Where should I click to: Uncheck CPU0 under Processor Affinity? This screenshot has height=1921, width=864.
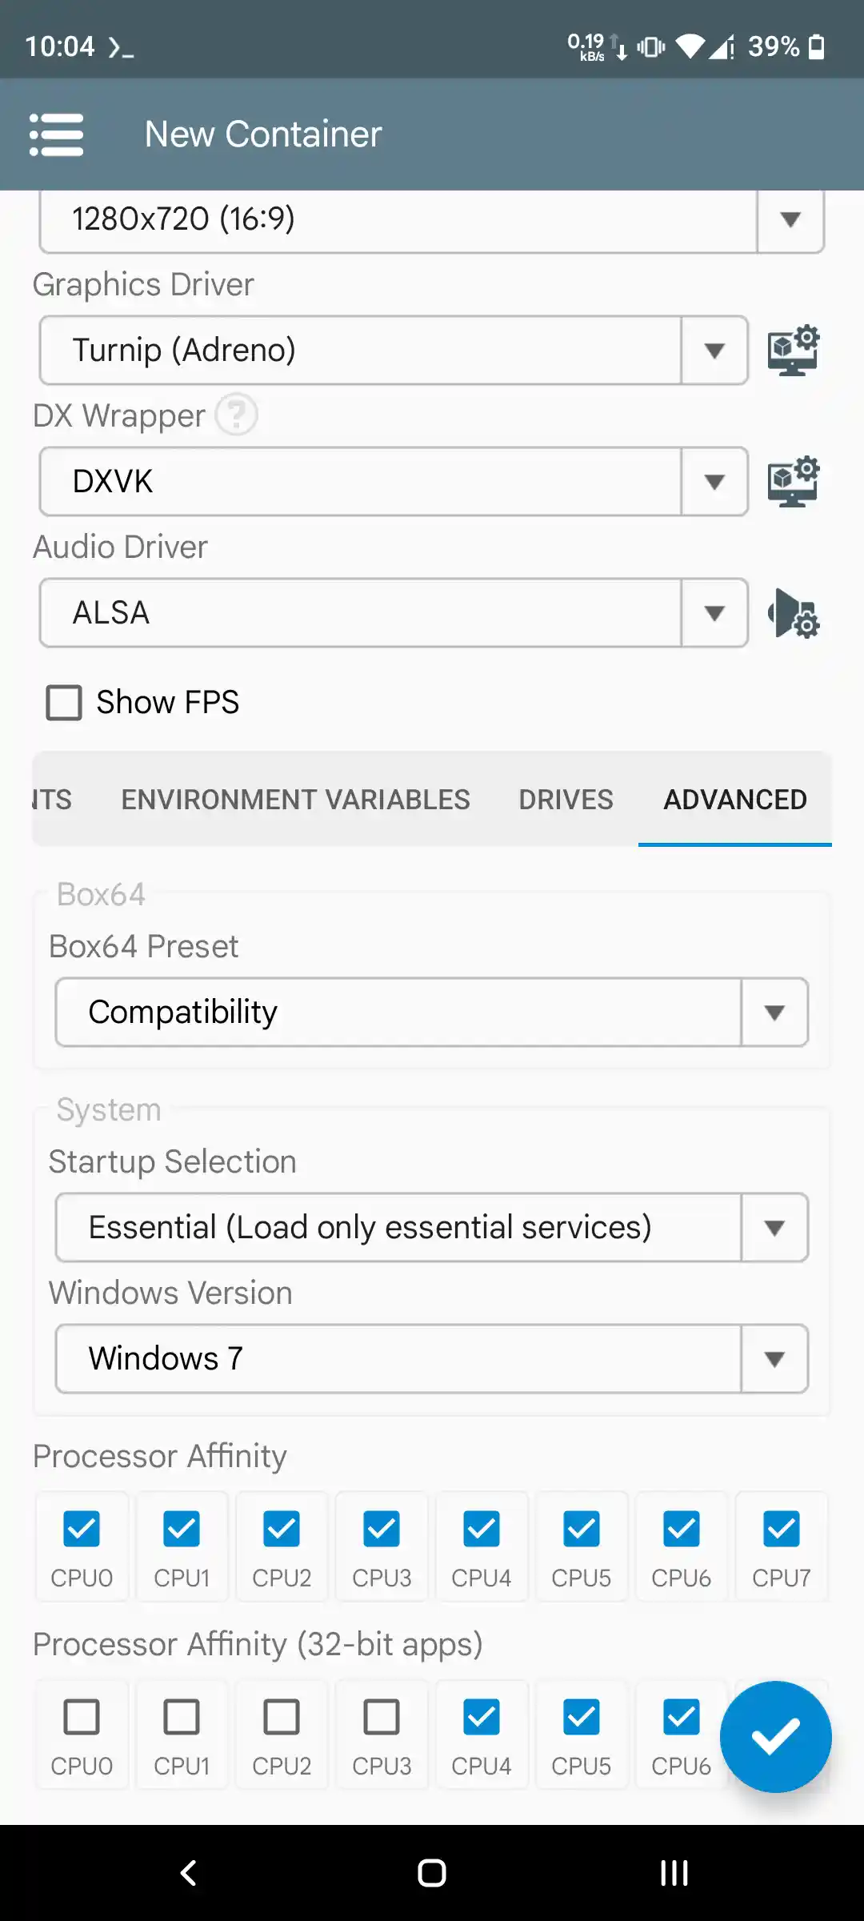point(82,1529)
